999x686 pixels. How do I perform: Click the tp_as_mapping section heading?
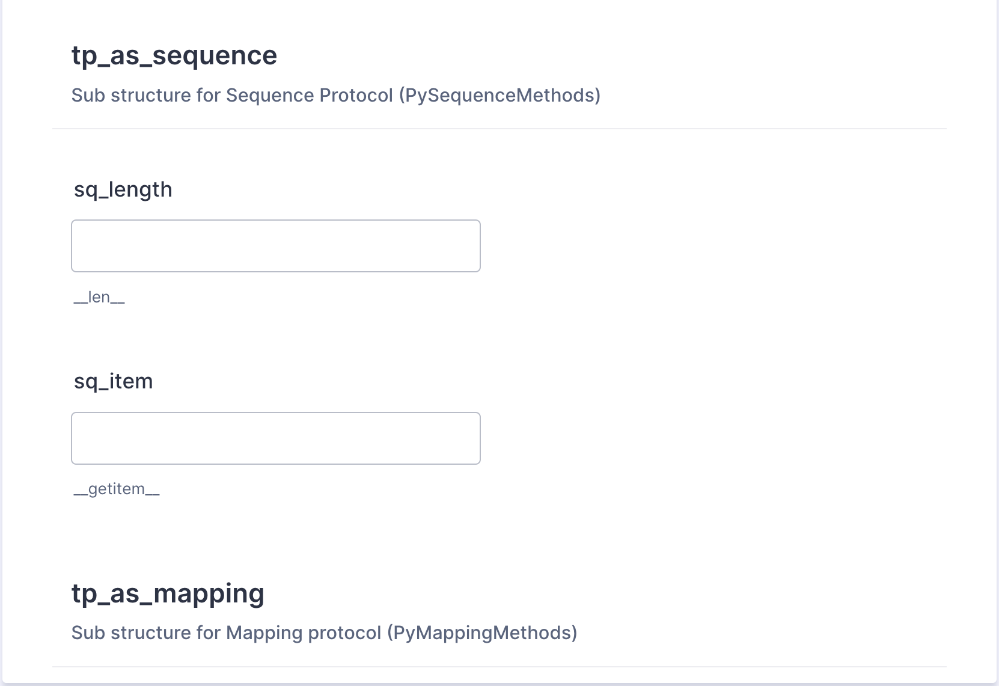point(168,593)
